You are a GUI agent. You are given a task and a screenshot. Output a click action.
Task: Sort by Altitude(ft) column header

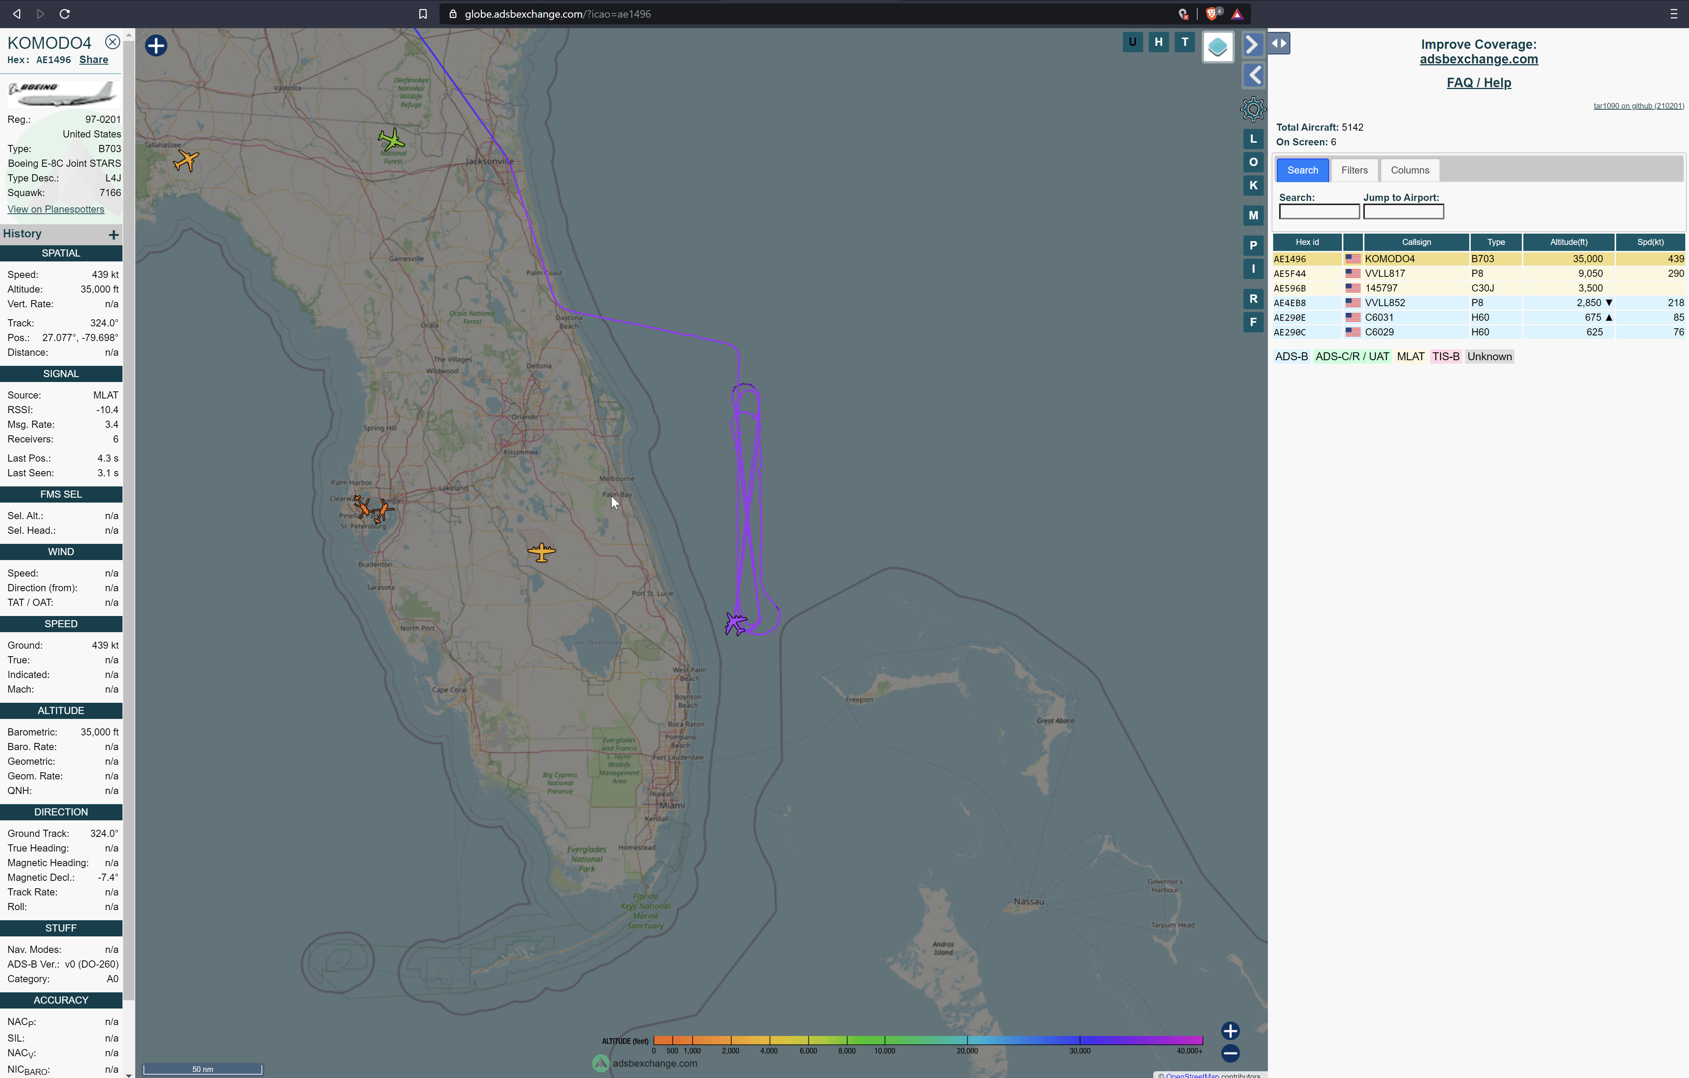point(1568,242)
